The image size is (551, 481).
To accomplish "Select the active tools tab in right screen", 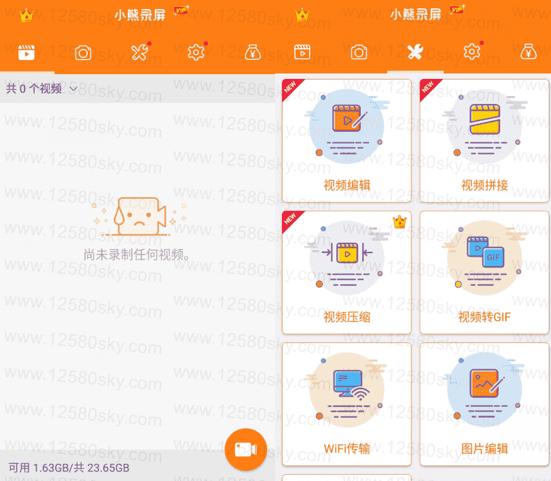I will click(x=415, y=52).
